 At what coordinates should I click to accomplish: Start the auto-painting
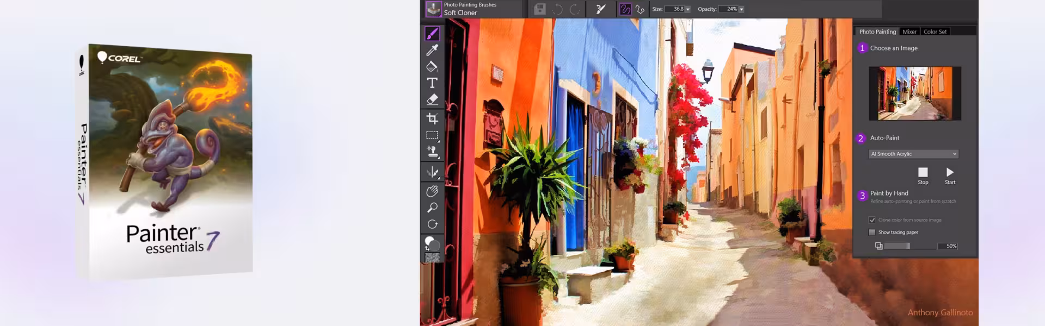[950, 175]
